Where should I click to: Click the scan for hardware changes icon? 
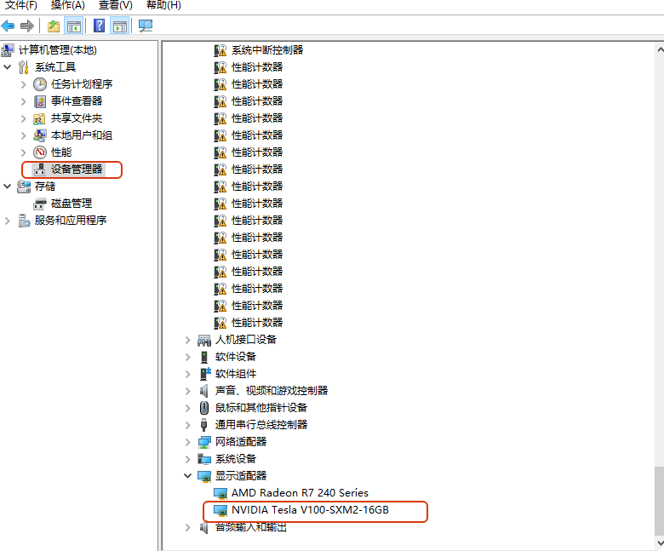pyautogui.click(x=146, y=26)
